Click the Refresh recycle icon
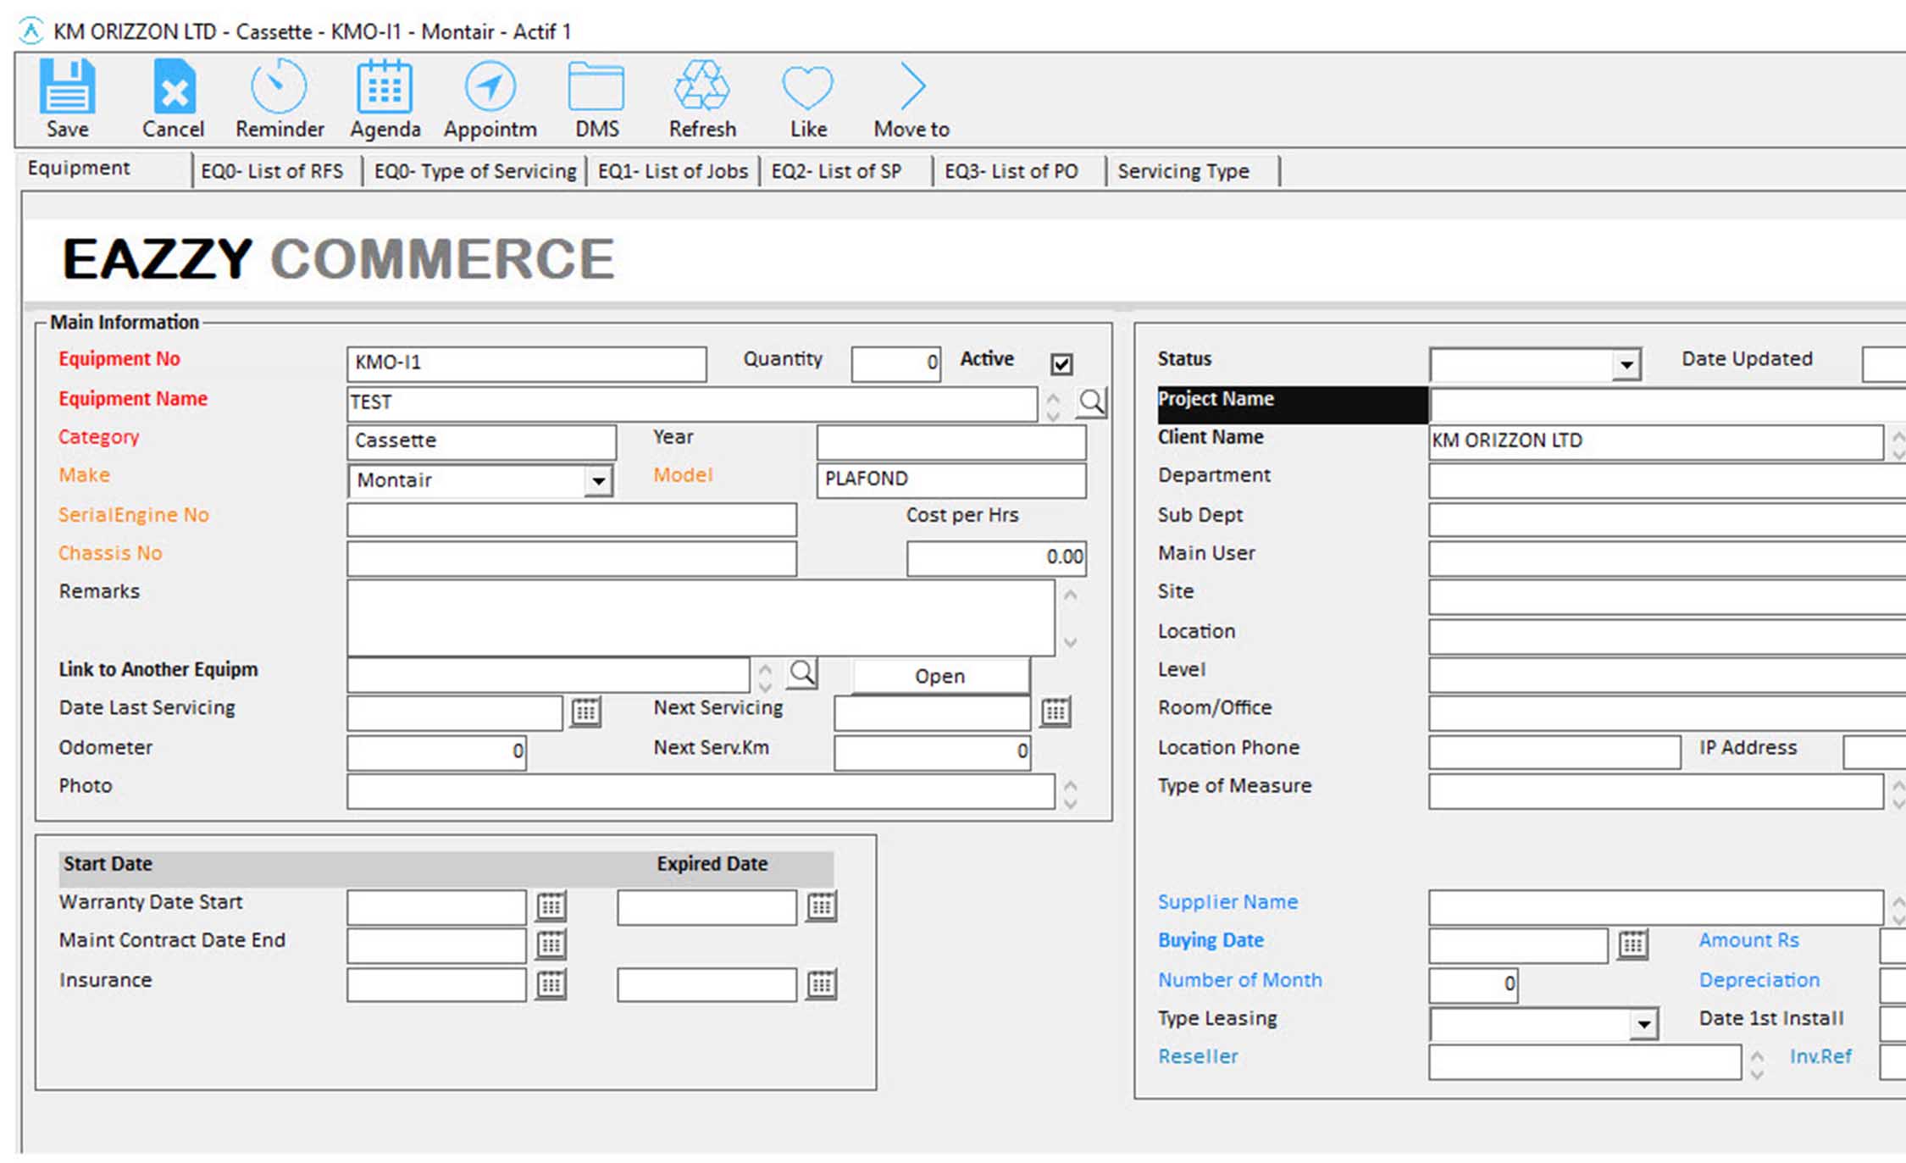This screenshot has height=1163, width=1906. 701,85
